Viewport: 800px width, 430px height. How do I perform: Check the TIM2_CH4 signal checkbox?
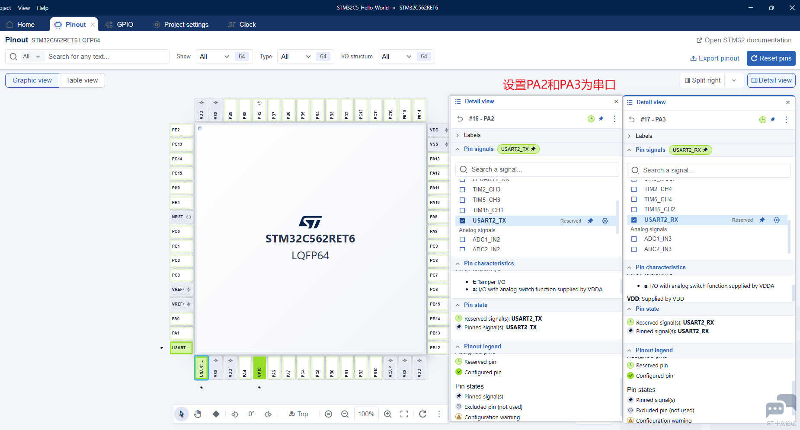634,189
